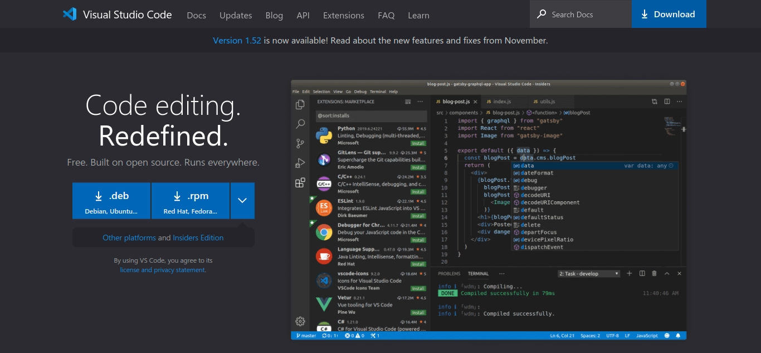This screenshot has width=761, height=353.
Task: Click the JavaScript language mode in status bar
Action: 647,336
